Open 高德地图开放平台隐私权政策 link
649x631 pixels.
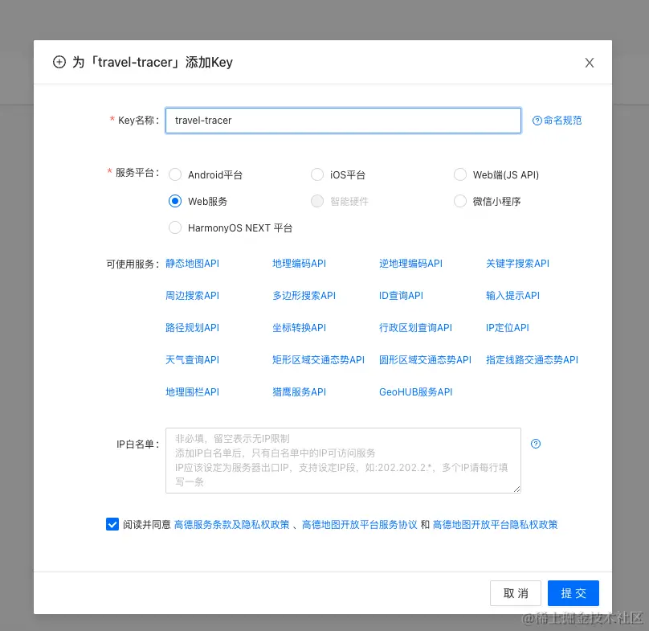click(495, 525)
